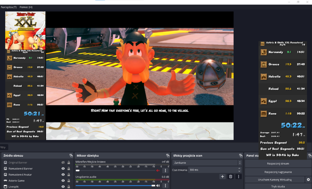This screenshot has height=189, width=312.
Task: Click the Mikrofon/Wejście liniowe volume slider
Action: [x=115, y=170]
